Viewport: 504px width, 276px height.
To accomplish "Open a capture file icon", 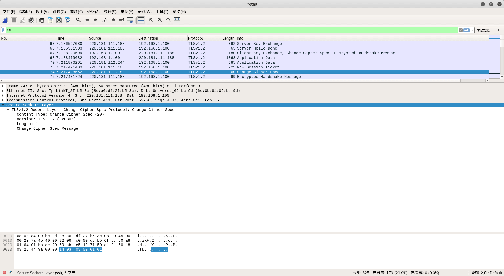I will (42, 20).
